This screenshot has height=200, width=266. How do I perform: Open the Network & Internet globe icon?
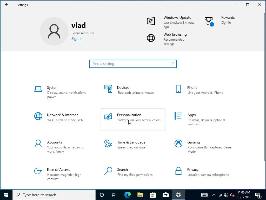pyautogui.click(x=38, y=116)
